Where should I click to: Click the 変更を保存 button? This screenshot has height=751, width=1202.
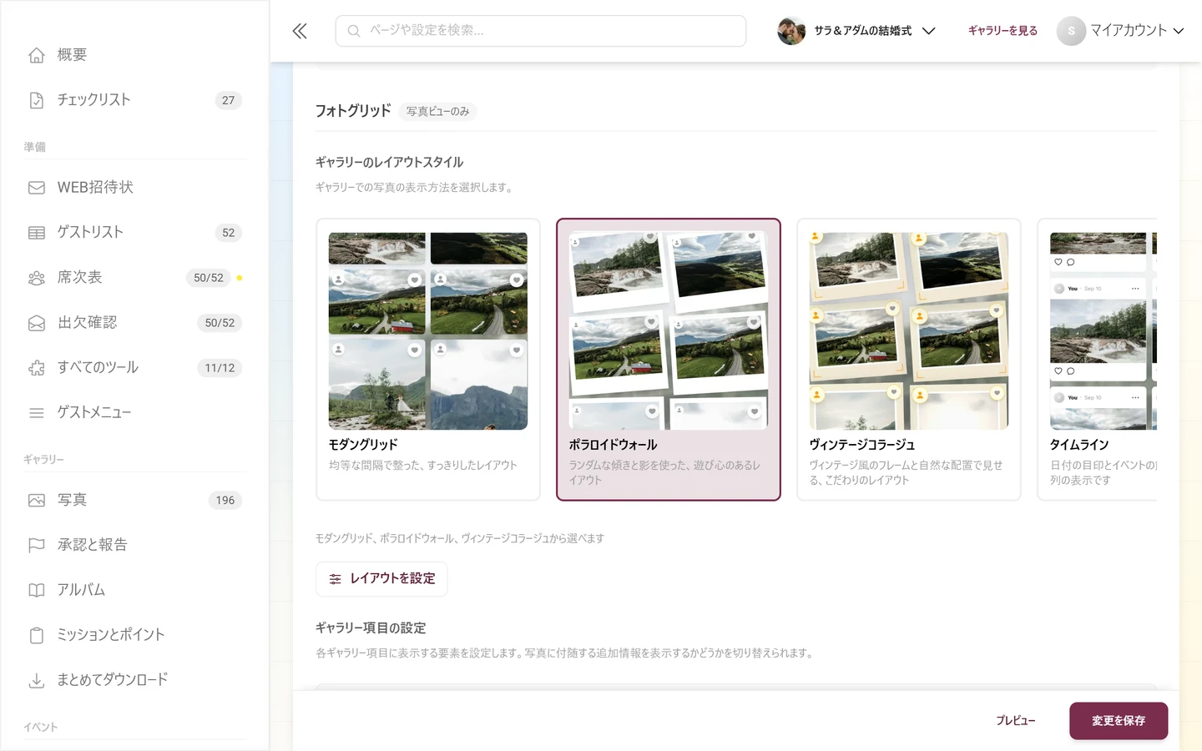(1119, 721)
